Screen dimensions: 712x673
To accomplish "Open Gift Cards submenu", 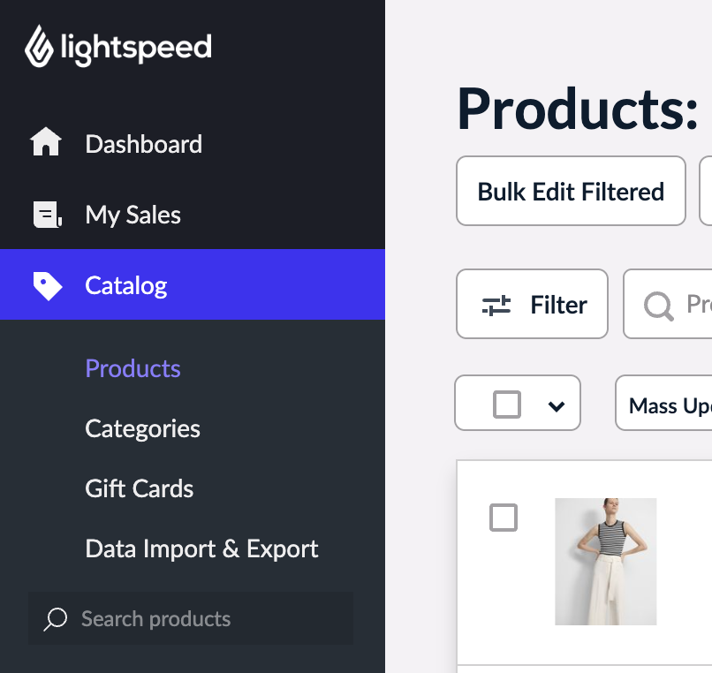I will click(x=139, y=488).
